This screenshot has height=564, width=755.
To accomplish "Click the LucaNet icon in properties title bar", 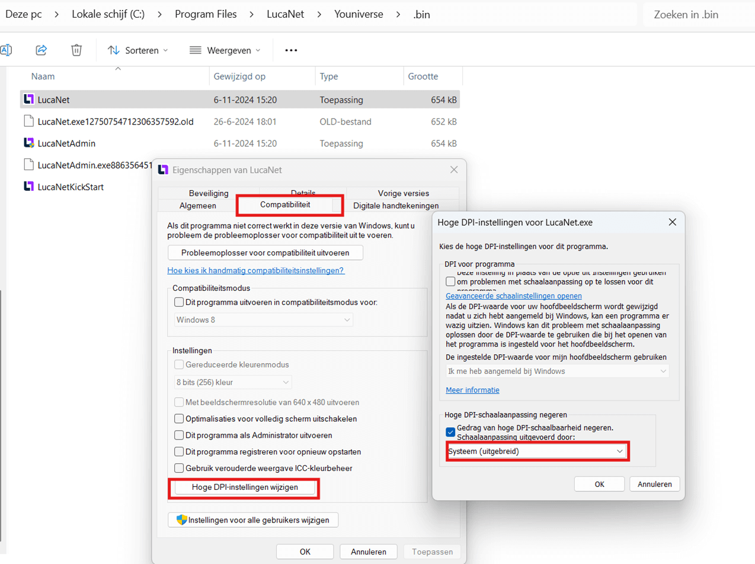I will pos(164,170).
